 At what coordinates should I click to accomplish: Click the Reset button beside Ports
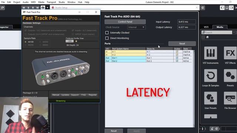pos(182,44)
